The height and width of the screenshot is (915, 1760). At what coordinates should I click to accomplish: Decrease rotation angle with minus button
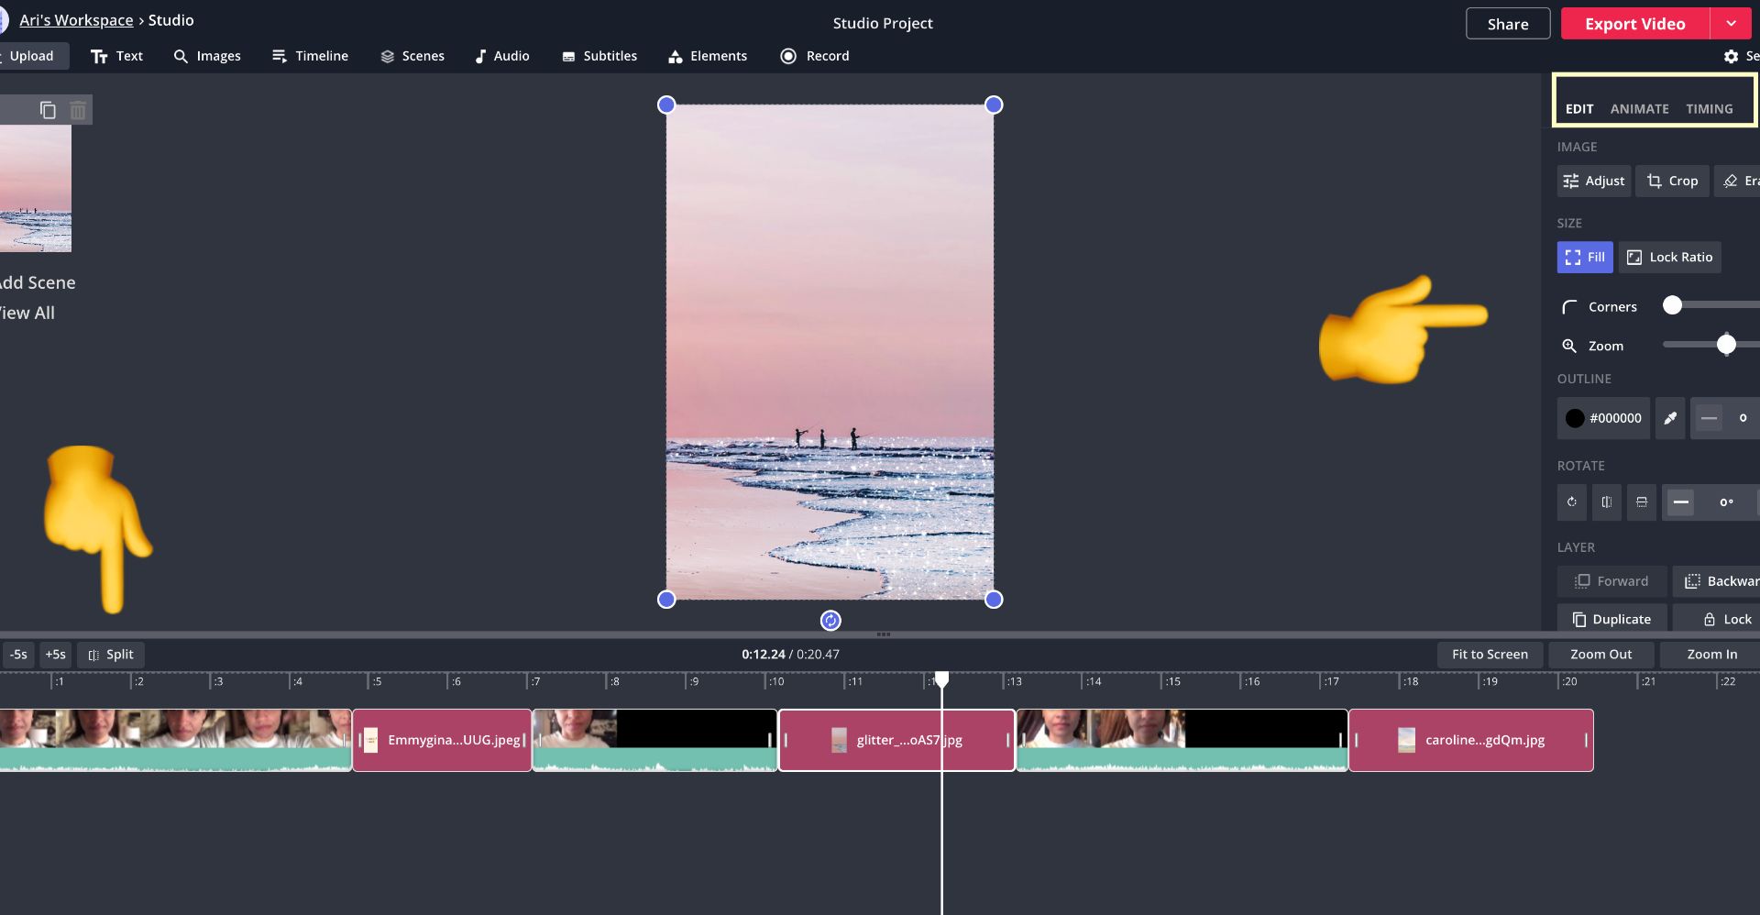1680,502
